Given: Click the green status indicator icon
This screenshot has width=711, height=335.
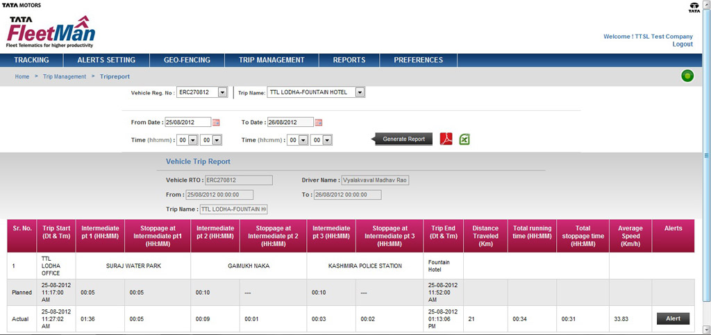Looking at the screenshot, I should pyautogui.click(x=687, y=76).
